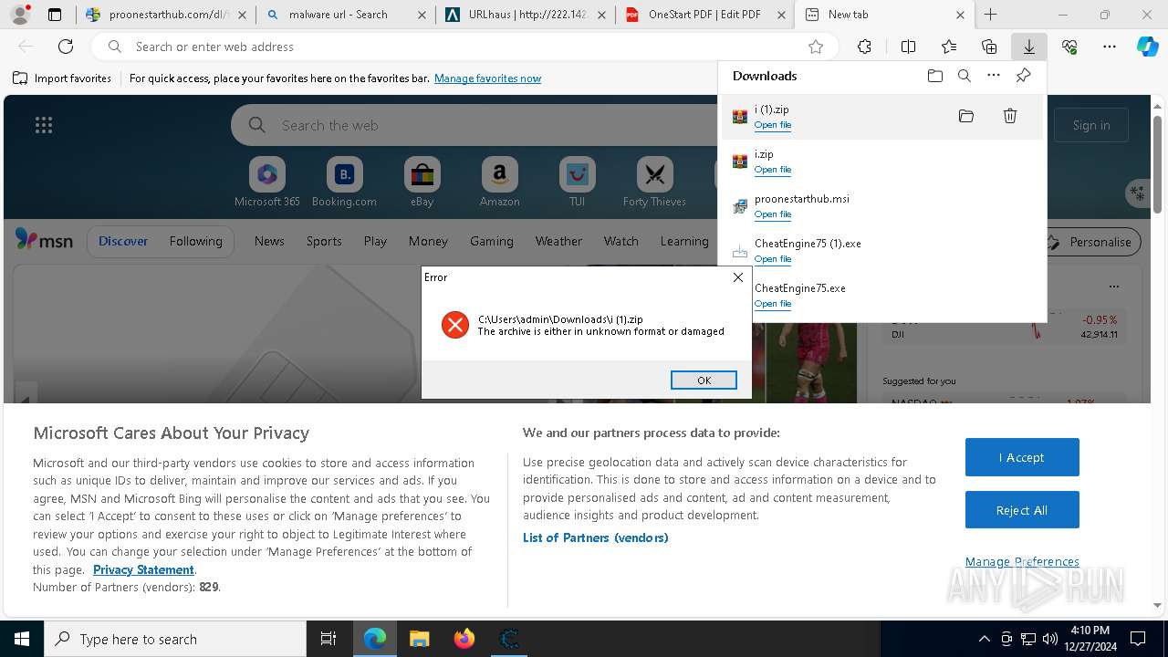
Task: Open the Copilot sidebar icon
Action: [1148, 47]
